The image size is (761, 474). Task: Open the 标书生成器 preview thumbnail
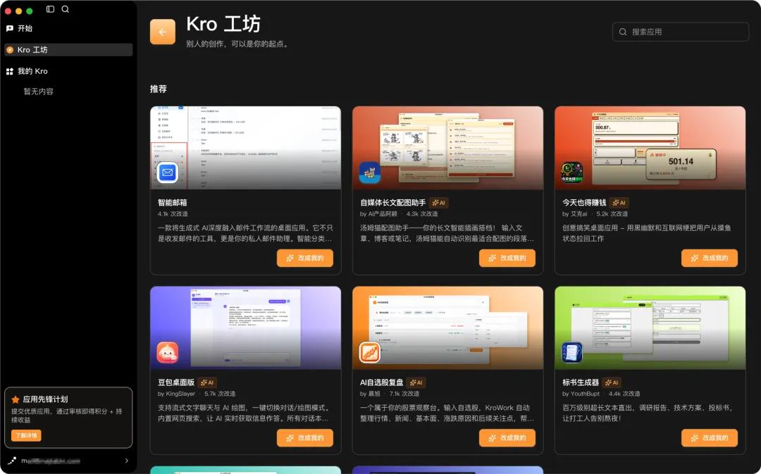click(x=650, y=328)
